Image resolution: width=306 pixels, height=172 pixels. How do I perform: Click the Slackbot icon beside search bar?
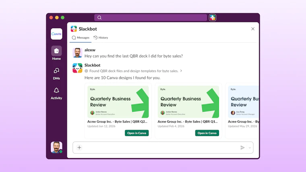[213, 18]
